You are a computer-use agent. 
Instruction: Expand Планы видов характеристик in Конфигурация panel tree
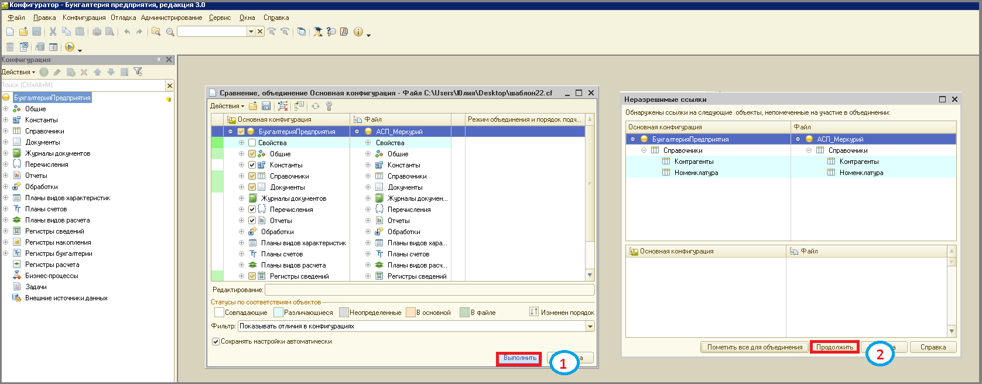pos(6,198)
